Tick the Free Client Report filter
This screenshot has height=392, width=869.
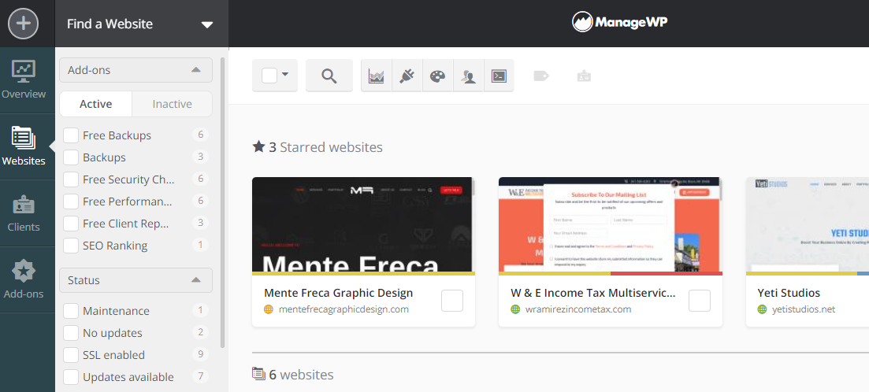(x=70, y=223)
